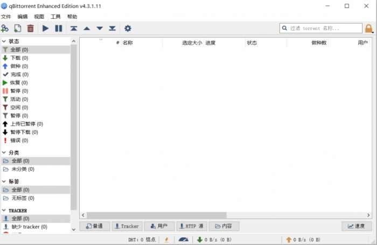Select 全部 (0) under TRACKER
The height and width of the screenshot is (245, 377).
[x=36, y=219]
